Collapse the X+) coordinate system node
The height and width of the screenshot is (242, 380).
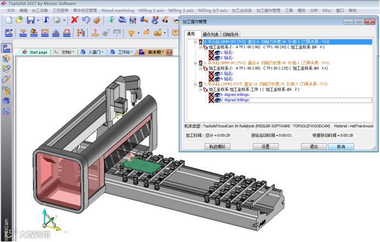(x=201, y=69)
